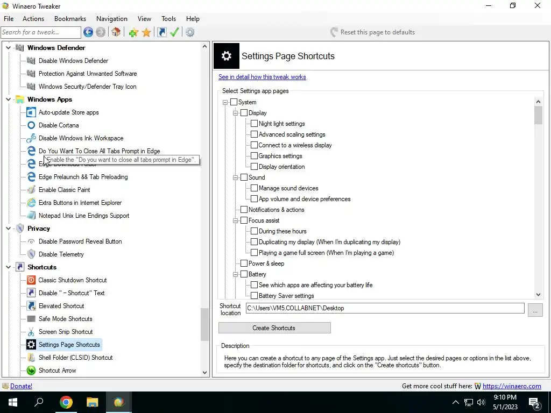
Task: Open the View menu
Action: [x=144, y=19]
